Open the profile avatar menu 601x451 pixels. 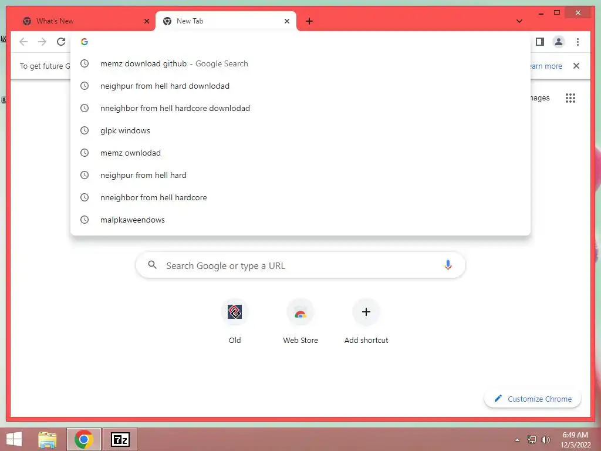pos(559,42)
